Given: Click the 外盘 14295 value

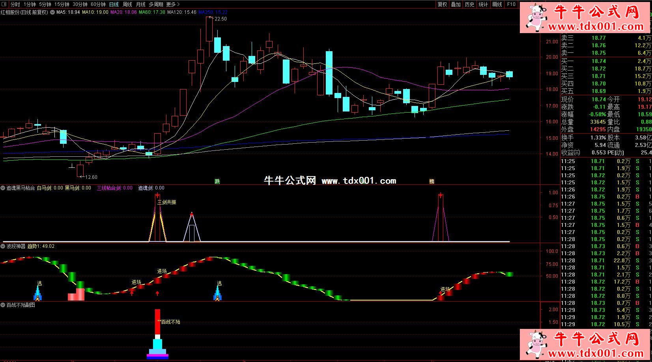Looking at the screenshot, I should (x=598, y=129).
